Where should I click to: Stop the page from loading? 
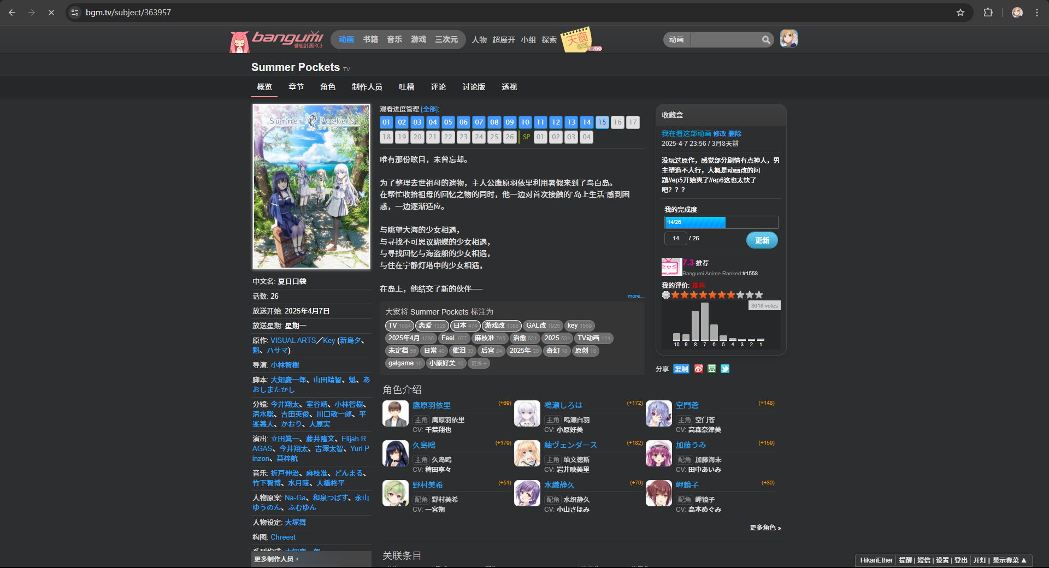pos(51,12)
